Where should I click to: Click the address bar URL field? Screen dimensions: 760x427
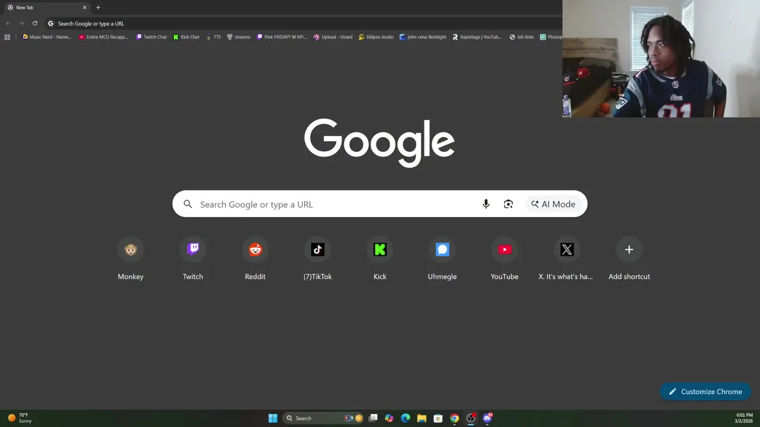pyautogui.click(x=303, y=24)
